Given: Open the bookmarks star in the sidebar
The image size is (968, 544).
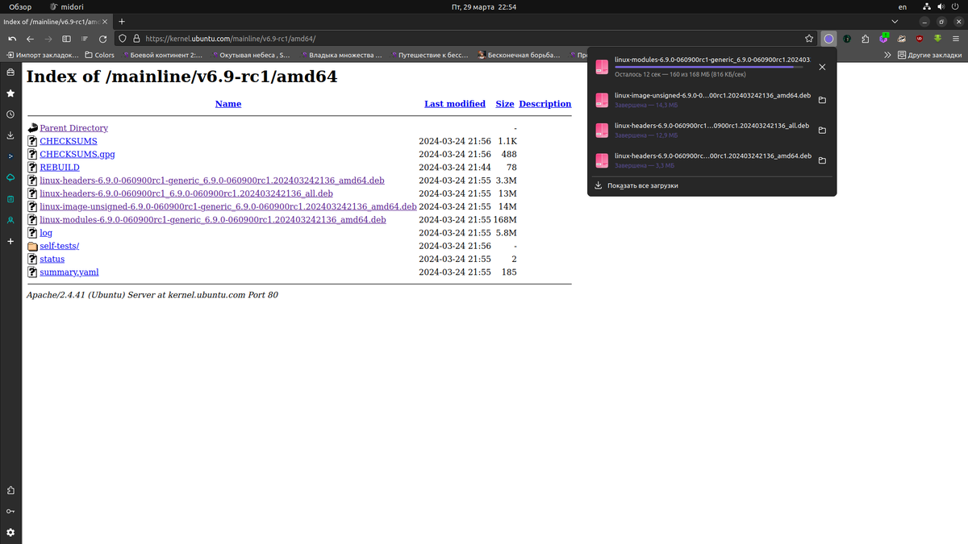Looking at the screenshot, I should click(10, 93).
